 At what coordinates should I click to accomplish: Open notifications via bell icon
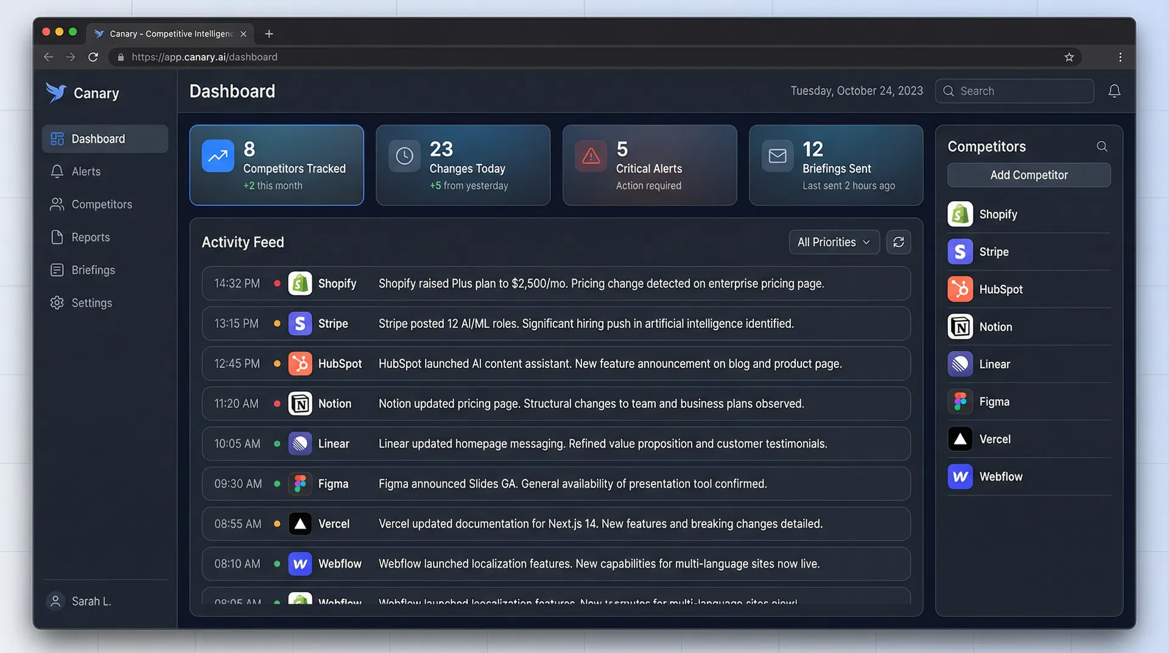click(1114, 90)
